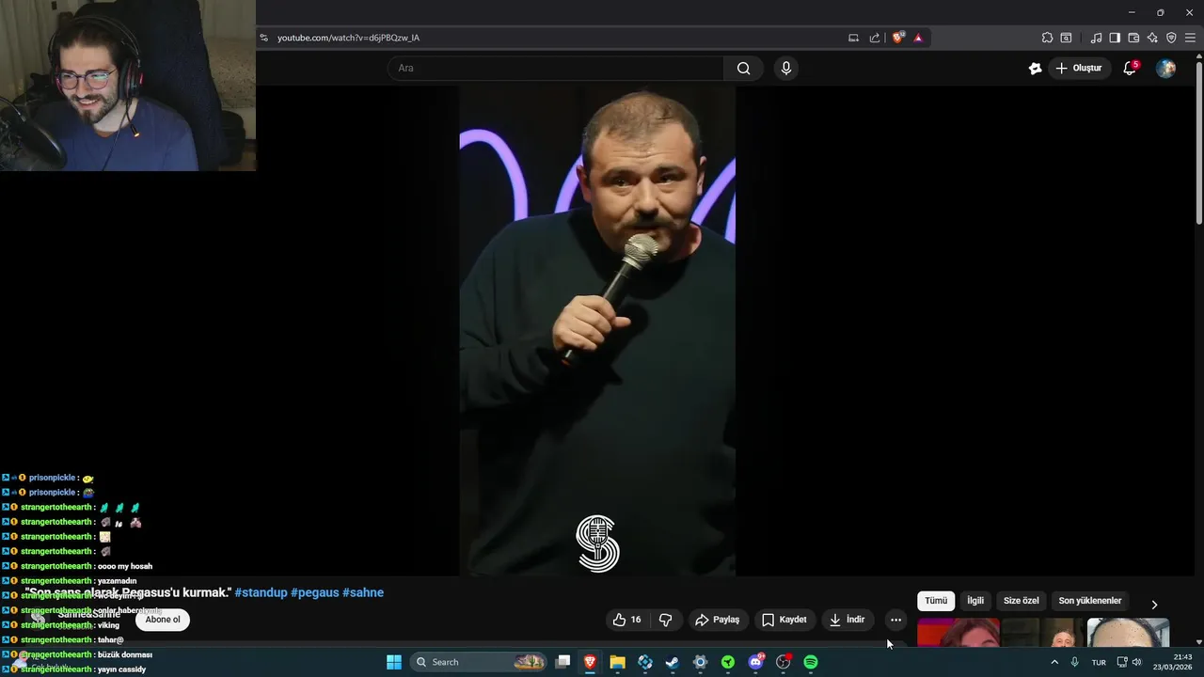The image size is (1204, 677).
Task: Open the tab search icon in toolbar
Action: (1066, 38)
